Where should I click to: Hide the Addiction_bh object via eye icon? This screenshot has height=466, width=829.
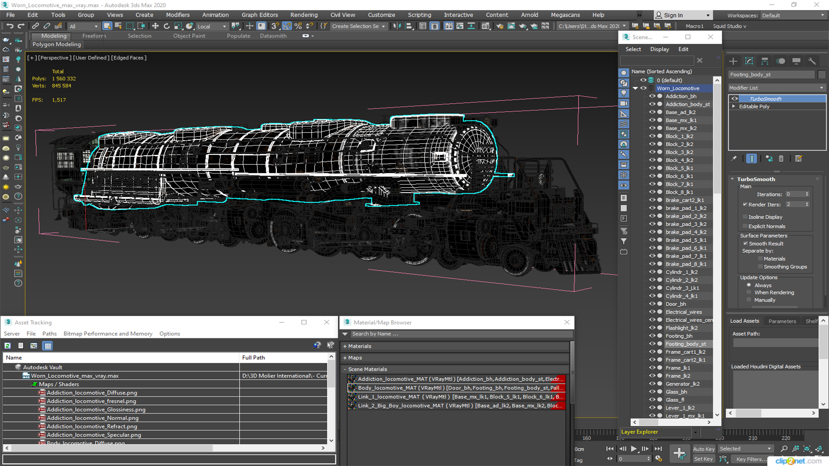(x=652, y=96)
